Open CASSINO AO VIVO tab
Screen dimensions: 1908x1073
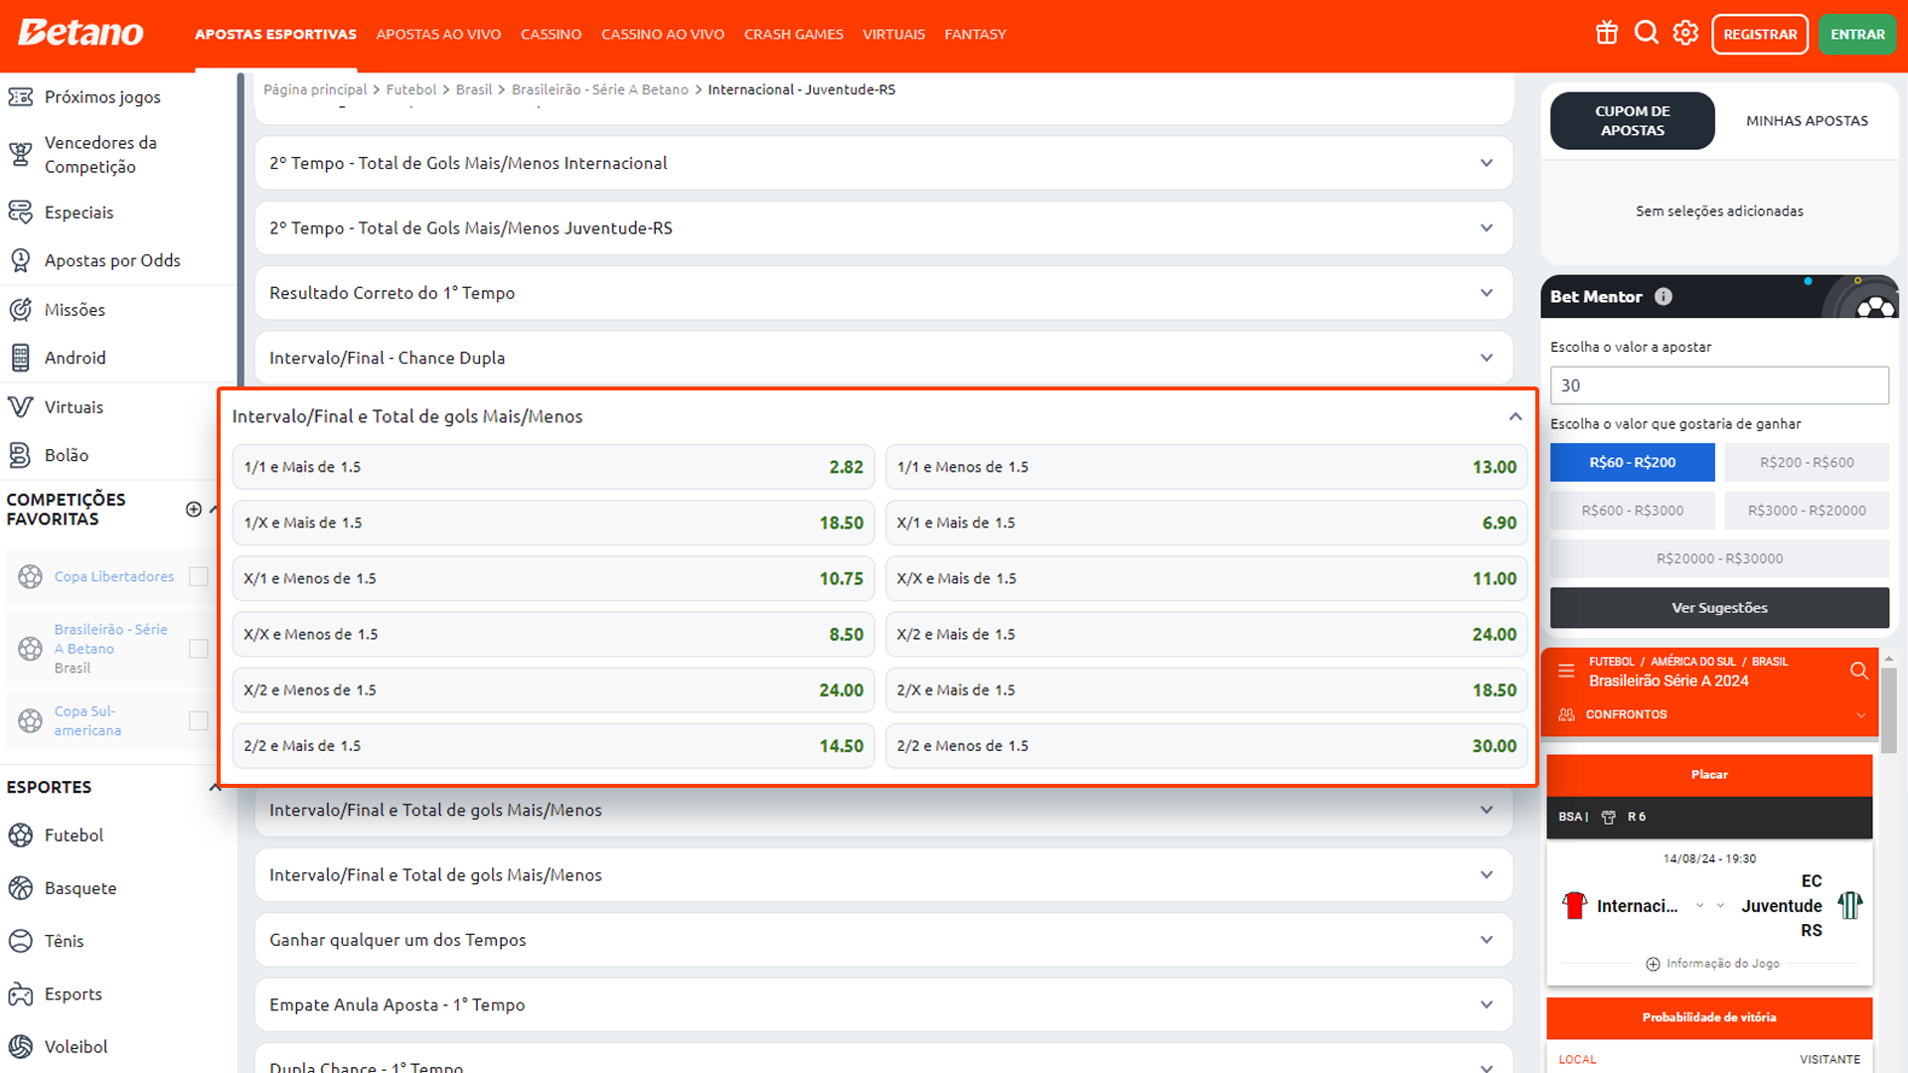[x=663, y=34]
